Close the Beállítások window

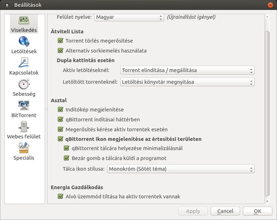(x=270, y=5)
